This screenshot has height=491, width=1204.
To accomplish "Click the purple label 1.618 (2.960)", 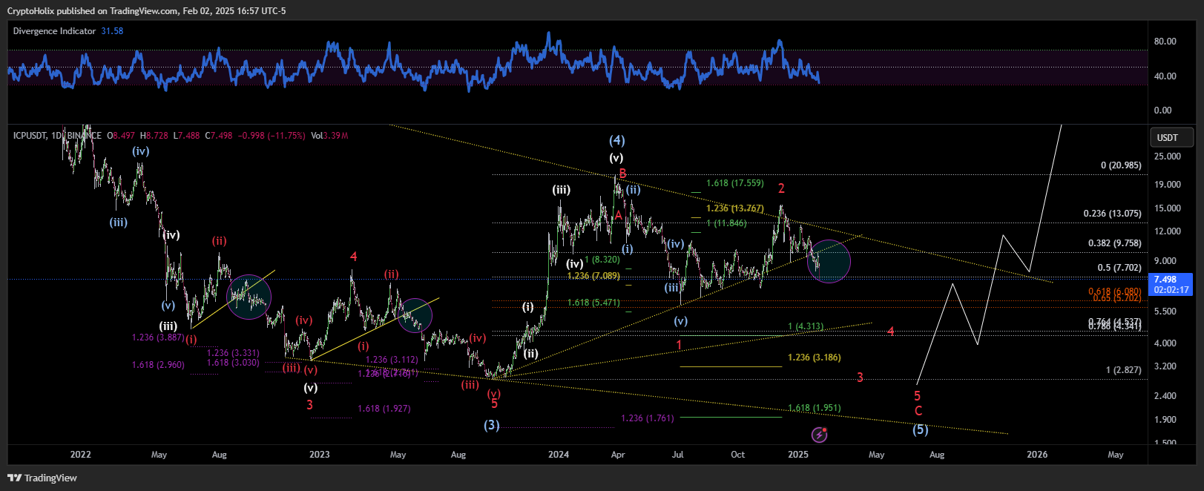I will pyautogui.click(x=158, y=365).
